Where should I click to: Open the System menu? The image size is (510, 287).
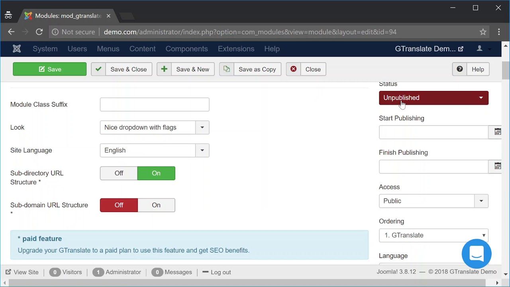[45, 49]
